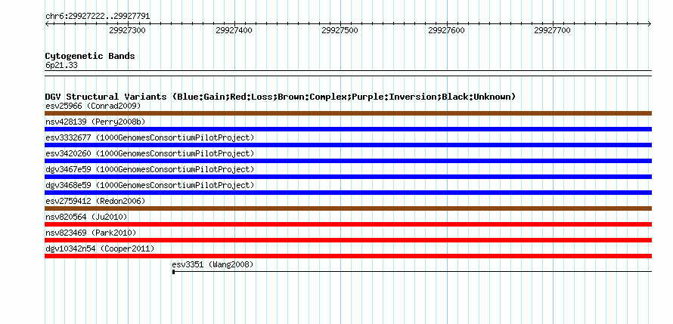Click ruler position 29927700
The image size is (673, 324).
point(553,30)
